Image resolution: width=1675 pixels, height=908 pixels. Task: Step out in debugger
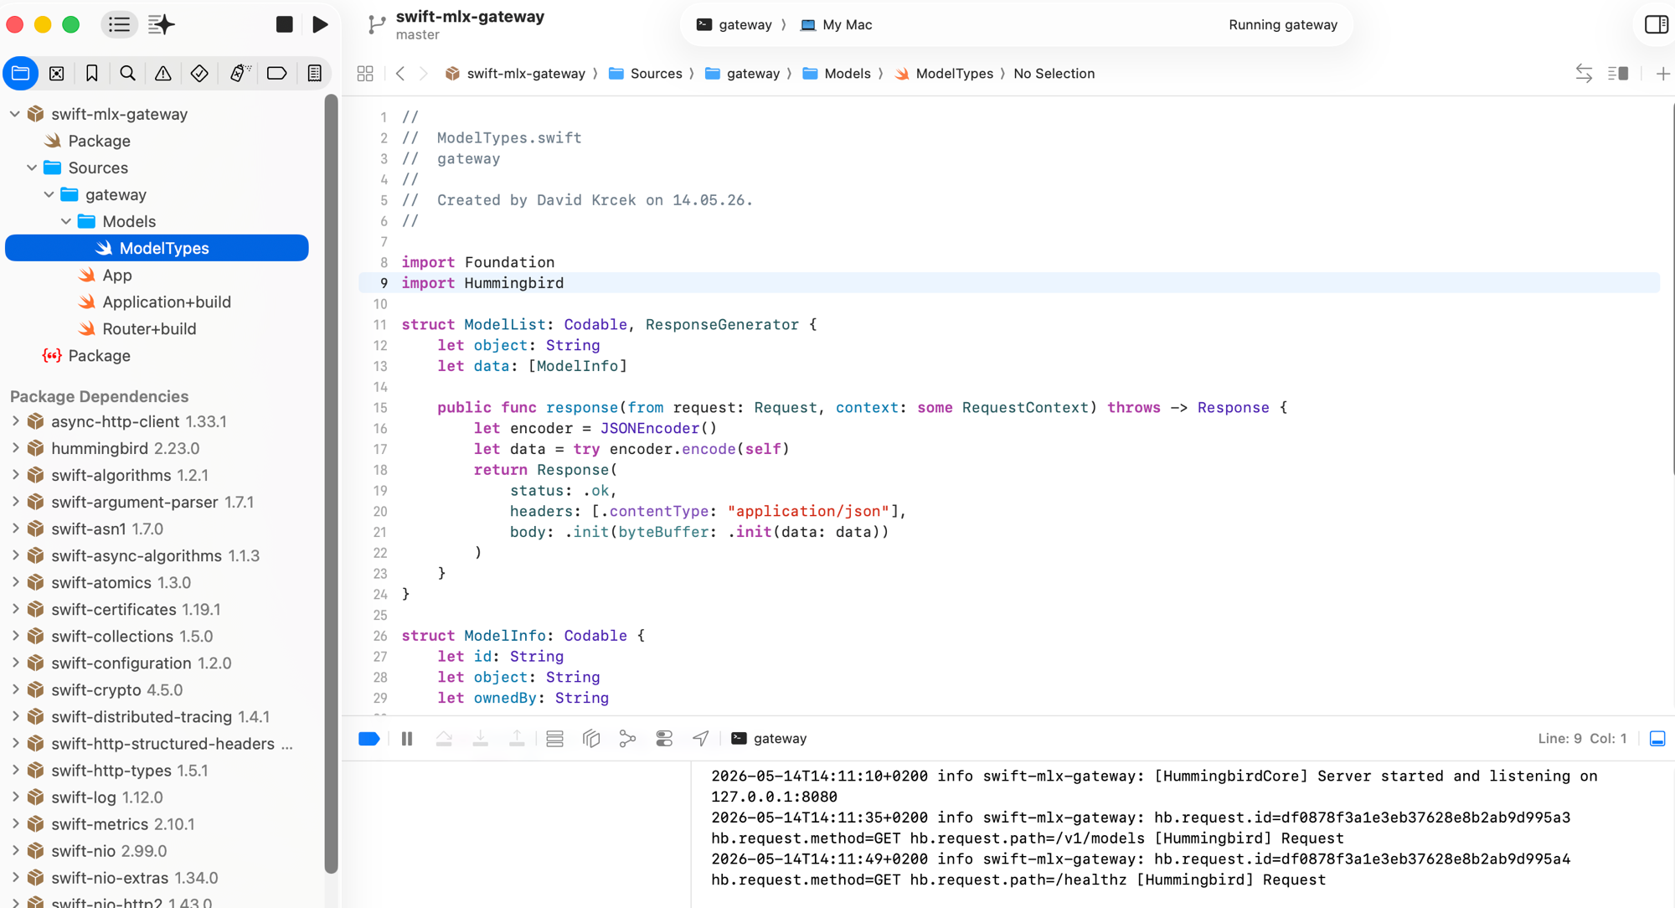pyautogui.click(x=517, y=739)
